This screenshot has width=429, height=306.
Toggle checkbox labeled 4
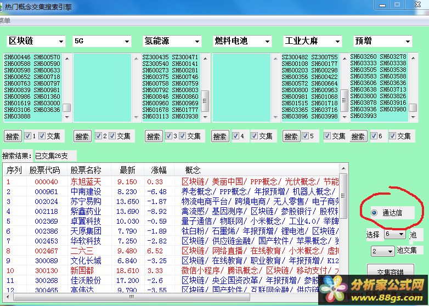point(235,135)
